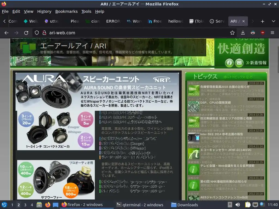Switch to the utte tab

52,21
